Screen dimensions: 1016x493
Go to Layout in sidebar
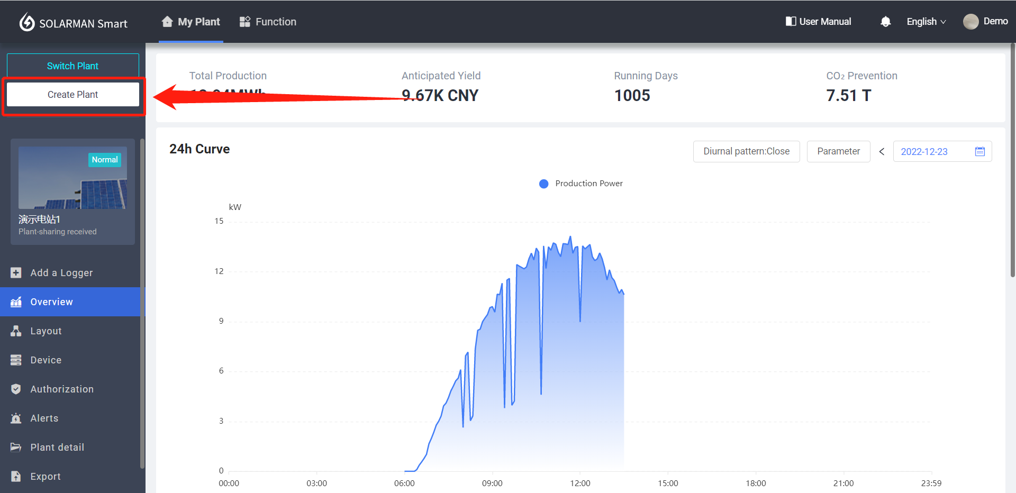46,331
